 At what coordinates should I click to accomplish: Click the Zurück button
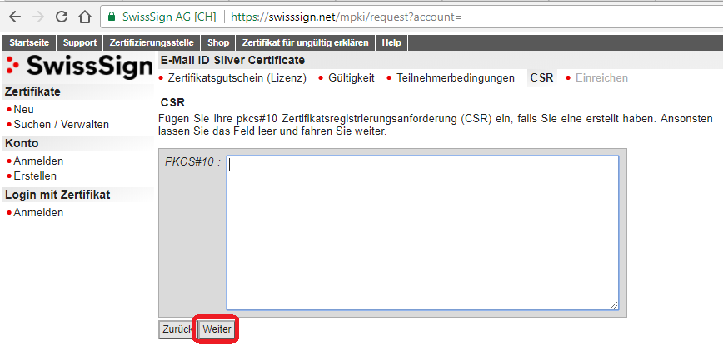pos(177,329)
